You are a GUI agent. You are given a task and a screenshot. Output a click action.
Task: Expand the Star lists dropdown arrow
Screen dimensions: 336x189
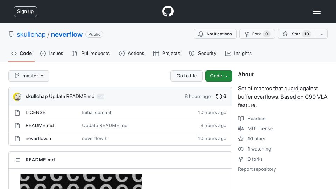click(x=321, y=34)
